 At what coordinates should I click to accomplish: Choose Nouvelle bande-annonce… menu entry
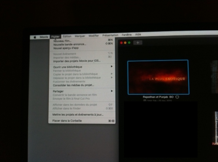click(83, 44)
